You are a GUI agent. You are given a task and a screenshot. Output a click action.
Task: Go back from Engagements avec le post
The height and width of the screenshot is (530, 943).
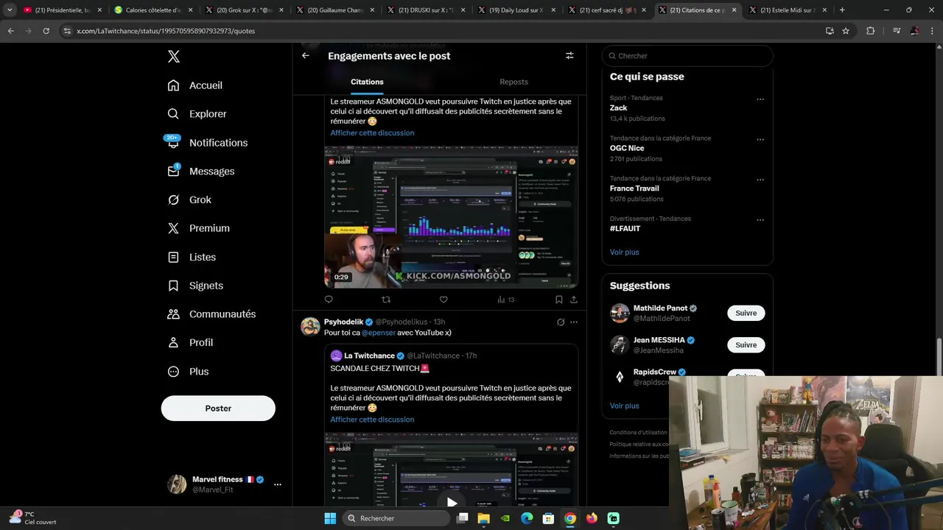306,55
